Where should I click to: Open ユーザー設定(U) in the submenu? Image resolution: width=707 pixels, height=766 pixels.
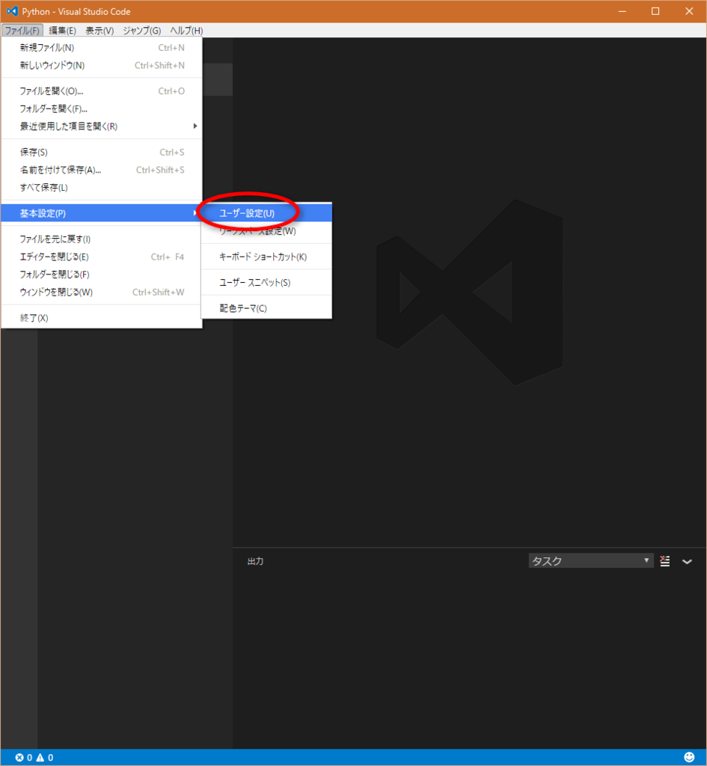click(266, 213)
